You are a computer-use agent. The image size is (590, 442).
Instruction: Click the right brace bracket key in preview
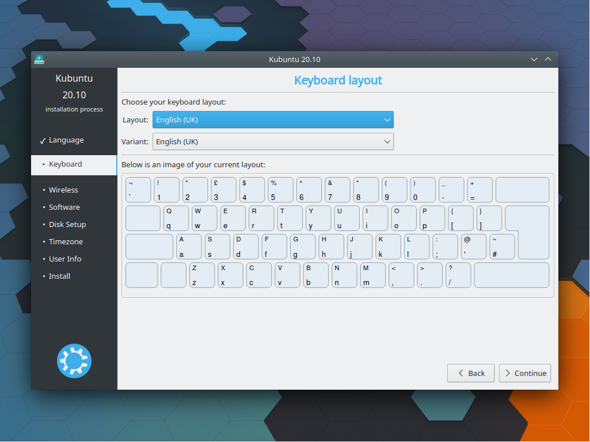489,218
